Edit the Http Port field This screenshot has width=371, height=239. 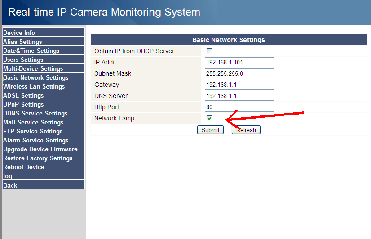tap(239, 107)
